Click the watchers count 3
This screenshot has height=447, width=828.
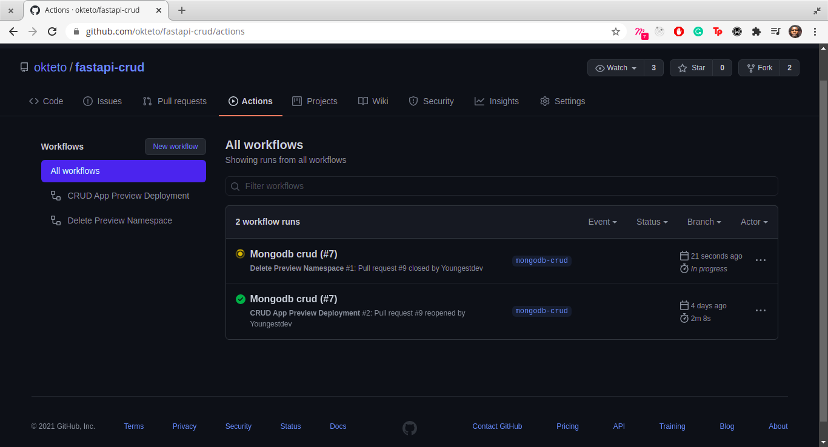click(653, 68)
